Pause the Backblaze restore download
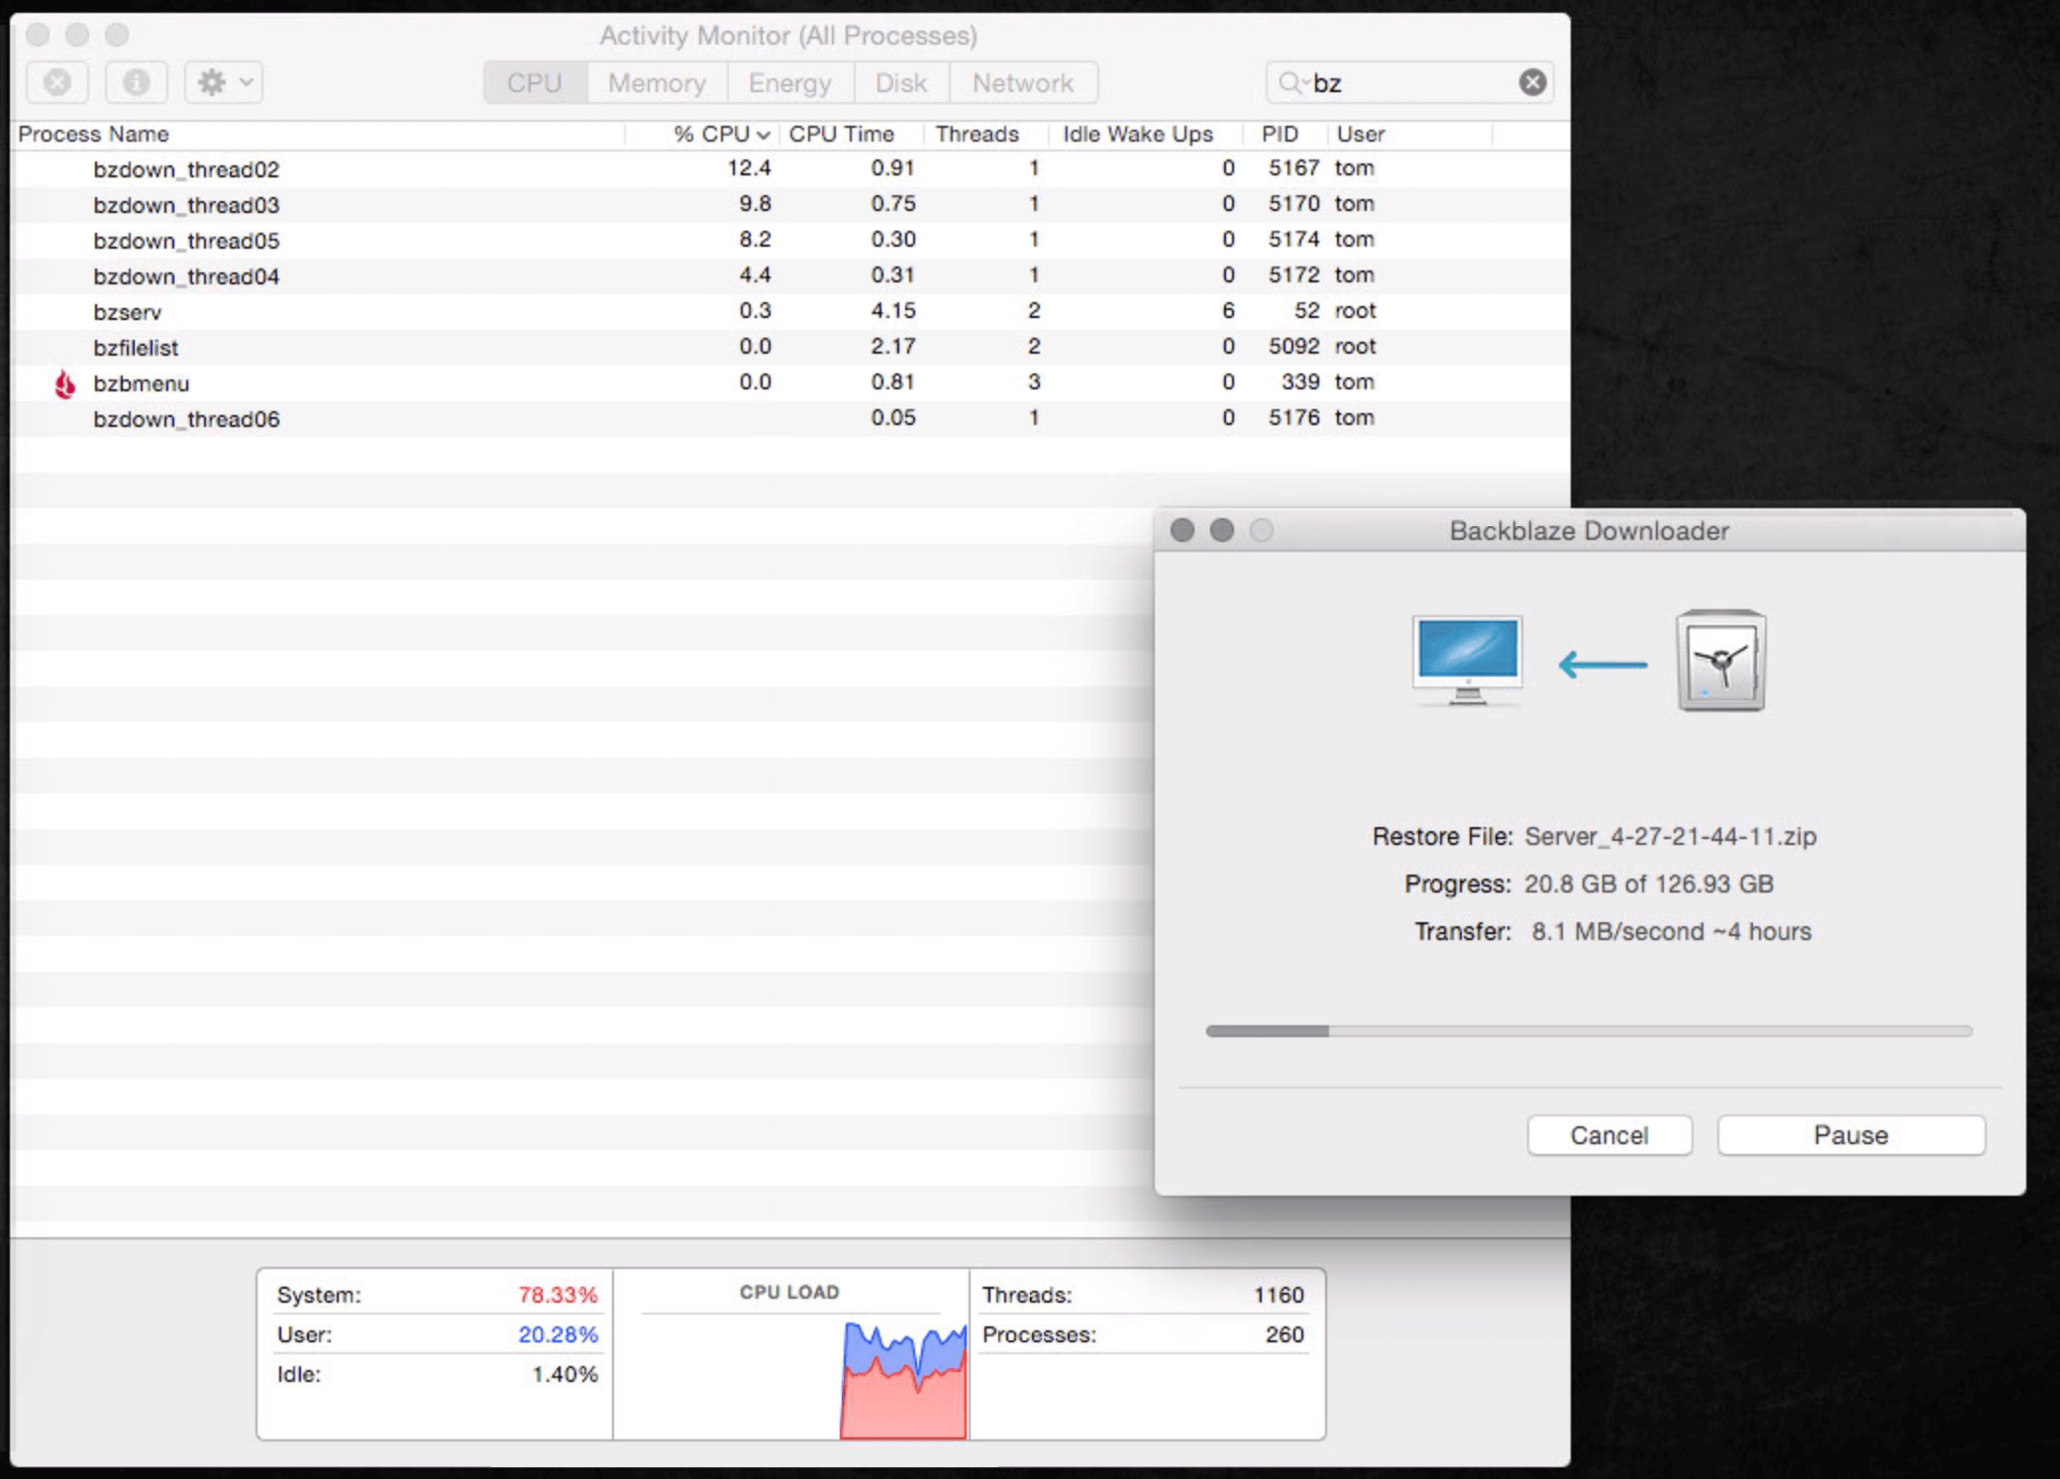The image size is (2060, 1479). 1851,1135
